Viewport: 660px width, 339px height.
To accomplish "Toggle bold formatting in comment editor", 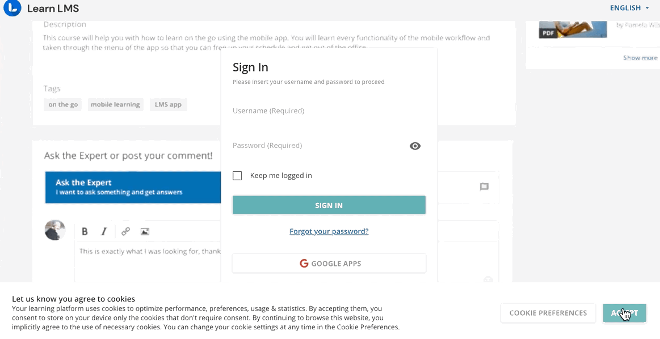I will pos(85,231).
